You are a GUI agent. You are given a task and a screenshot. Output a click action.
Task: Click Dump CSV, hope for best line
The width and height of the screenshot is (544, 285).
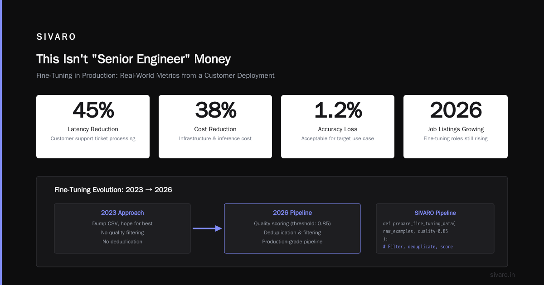pyautogui.click(x=122, y=223)
